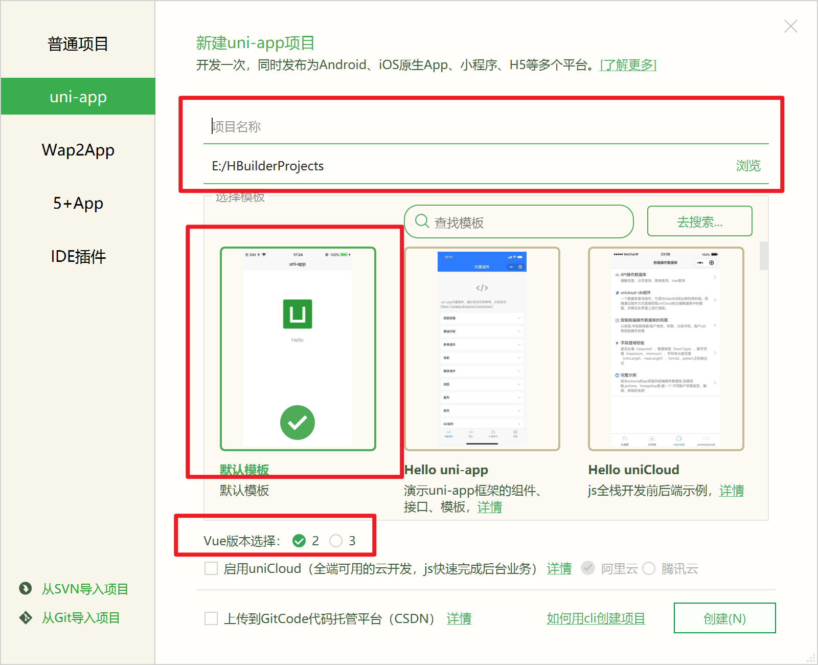This screenshot has height=665, width=818.
Task: Select the 腾讯云 radio option
Action: pyautogui.click(x=649, y=568)
